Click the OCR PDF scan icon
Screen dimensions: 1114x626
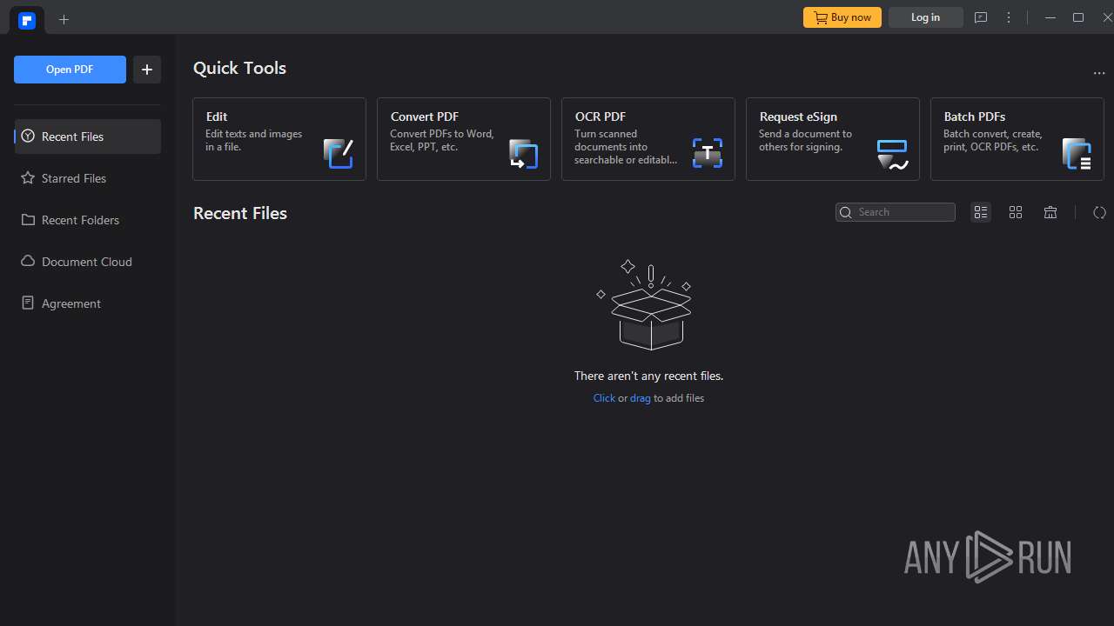[708, 153]
